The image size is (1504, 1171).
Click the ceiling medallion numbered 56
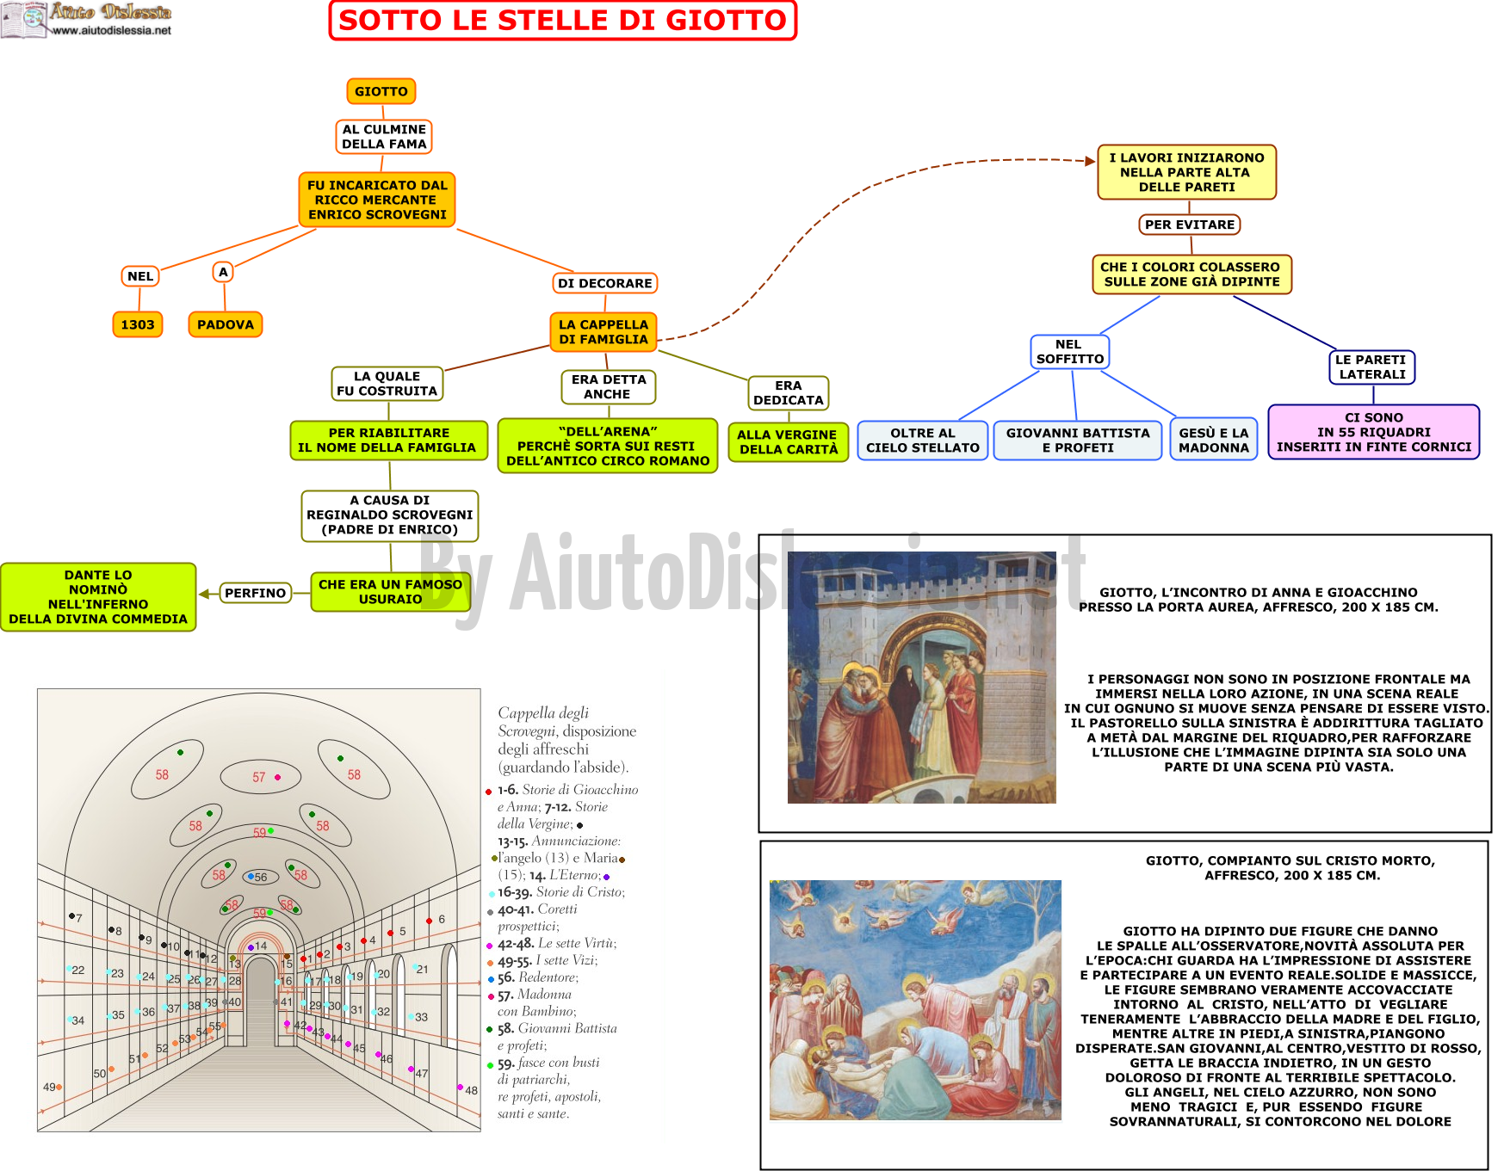[x=260, y=878]
